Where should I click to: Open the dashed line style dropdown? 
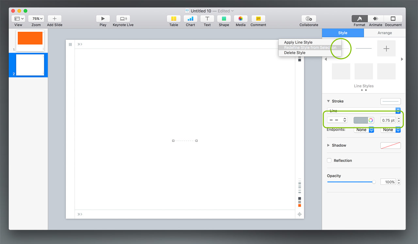tap(337, 120)
